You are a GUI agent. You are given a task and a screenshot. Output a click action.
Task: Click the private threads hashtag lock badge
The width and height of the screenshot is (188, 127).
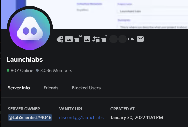(96, 39)
